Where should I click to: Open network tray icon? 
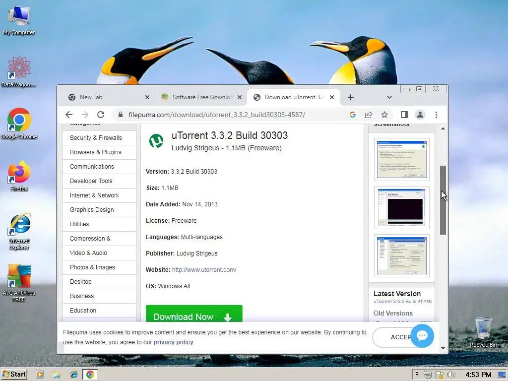coord(428,375)
